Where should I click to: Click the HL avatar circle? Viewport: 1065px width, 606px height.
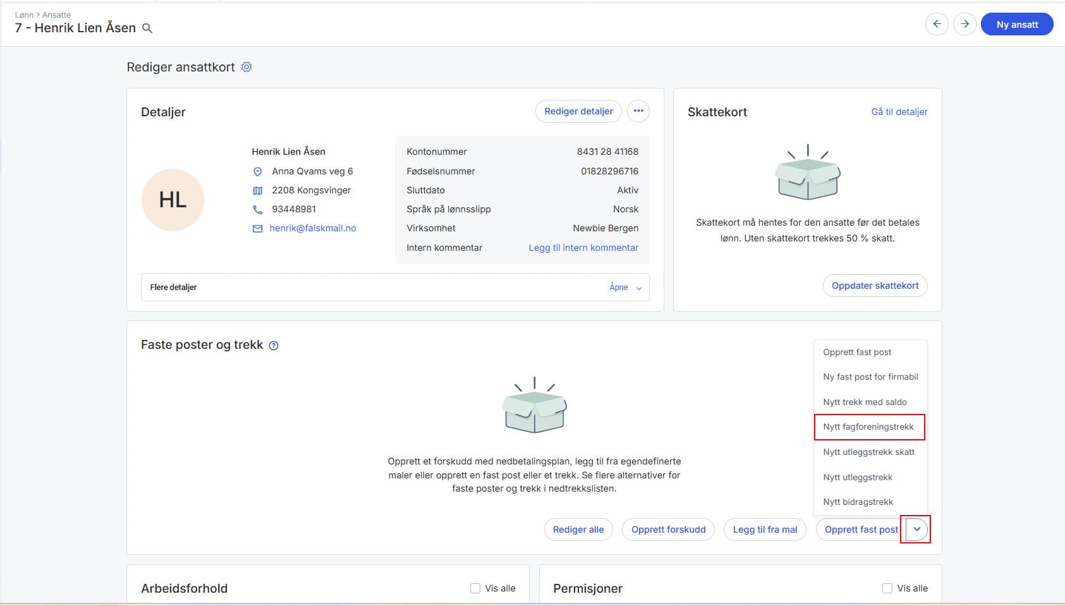click(173, 200)
